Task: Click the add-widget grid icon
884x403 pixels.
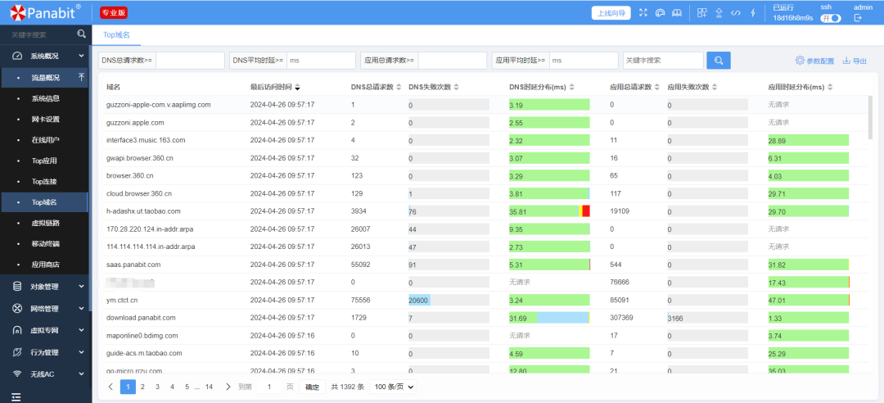Action: coord(702,13)
